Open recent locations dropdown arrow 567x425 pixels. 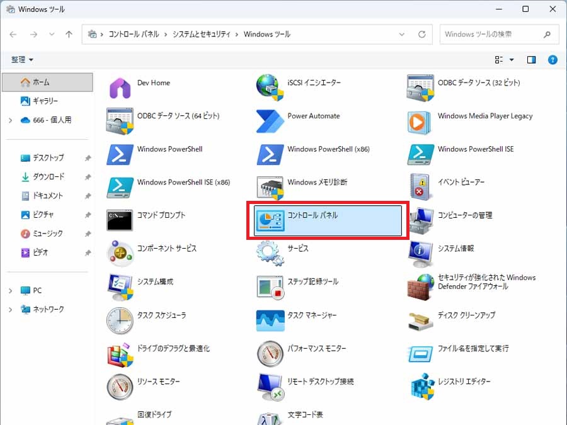click(52, 35)
